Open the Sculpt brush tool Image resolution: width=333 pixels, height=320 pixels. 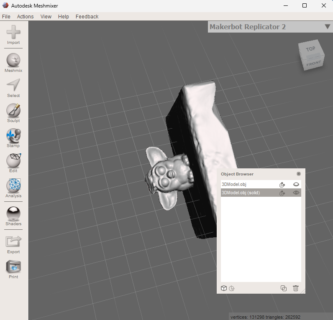[x=13, y=113]
